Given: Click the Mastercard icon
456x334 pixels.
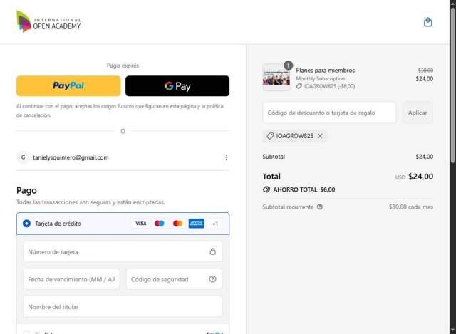Looking at the screenshot, I should (177, 224).
